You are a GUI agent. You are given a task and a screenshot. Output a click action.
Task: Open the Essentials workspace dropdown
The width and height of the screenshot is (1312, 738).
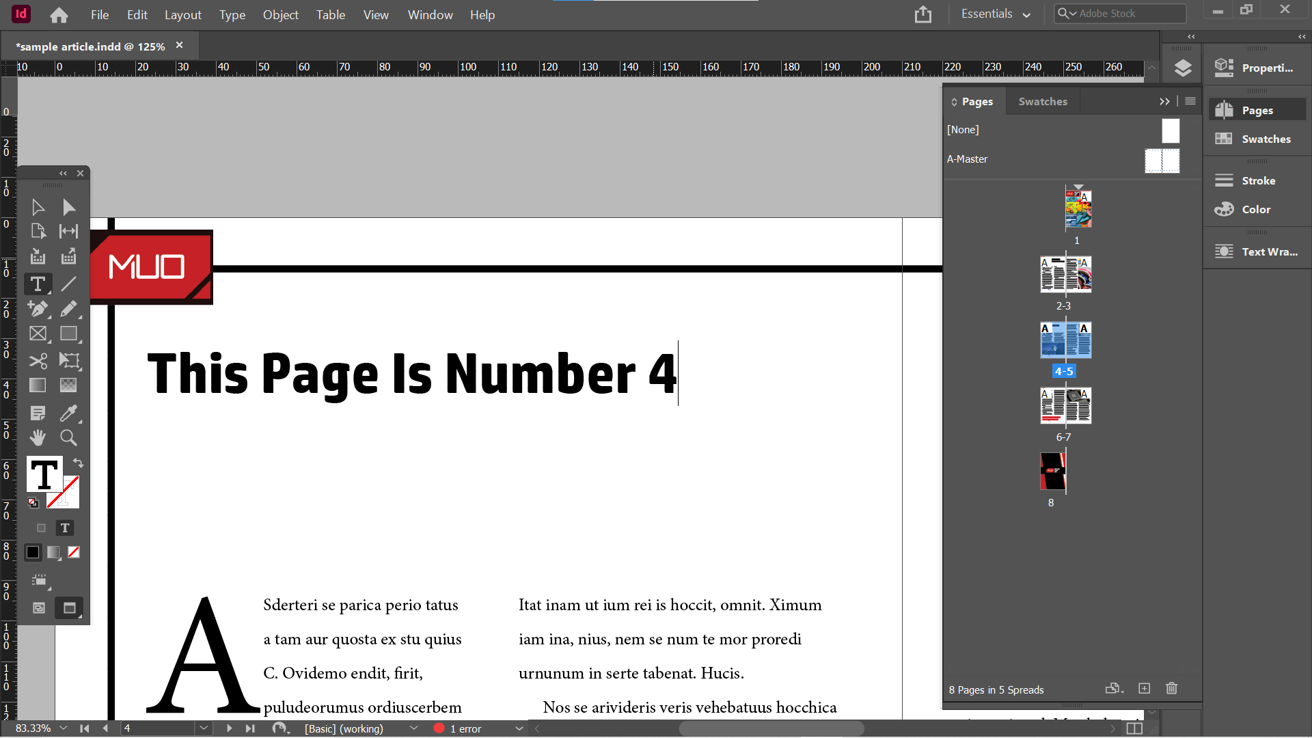click(995, 14)
